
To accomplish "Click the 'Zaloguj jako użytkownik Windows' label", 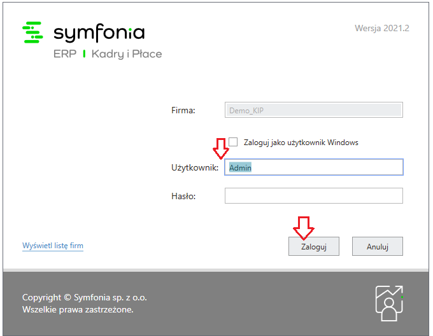I will click(301, 143).
